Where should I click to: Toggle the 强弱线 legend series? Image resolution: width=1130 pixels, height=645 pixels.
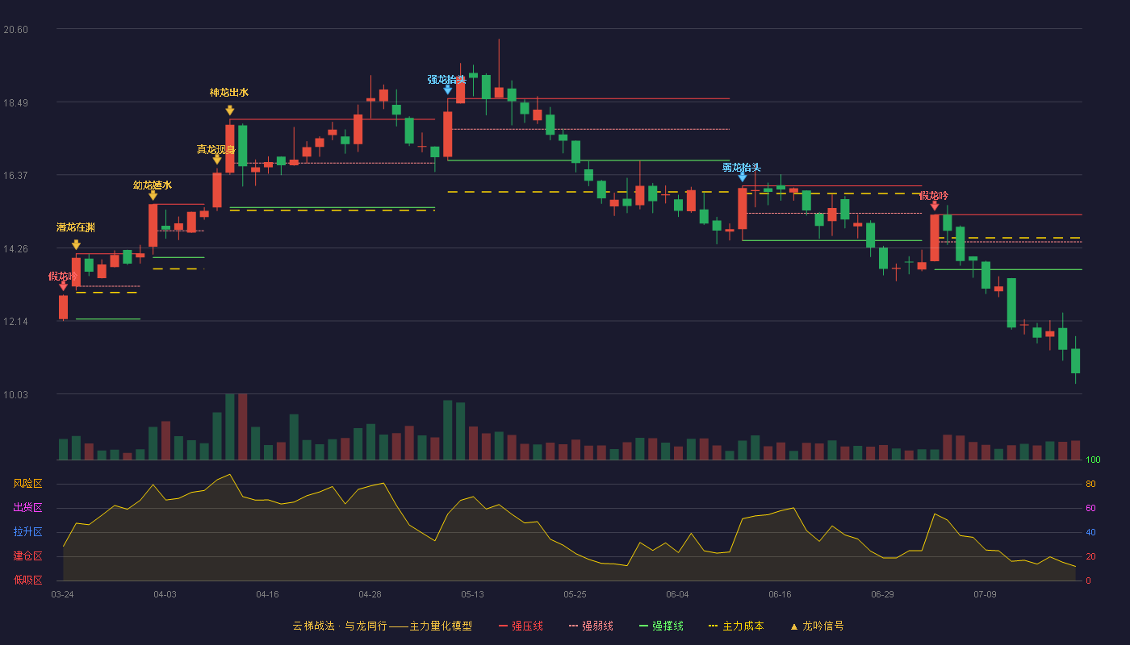(x=591, y=626)
